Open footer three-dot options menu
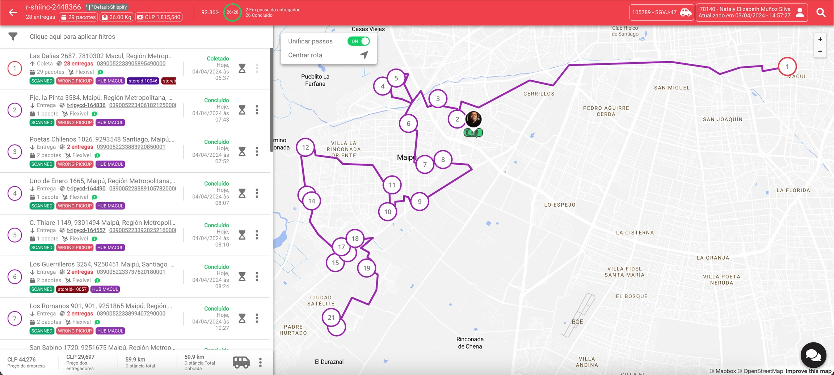834x375 pixels. pyautogui.click(x=260, y=362)
